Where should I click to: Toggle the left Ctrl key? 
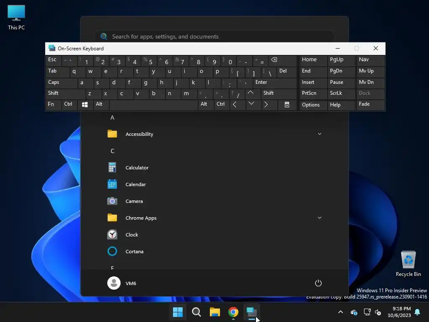(x=70, y=105)
